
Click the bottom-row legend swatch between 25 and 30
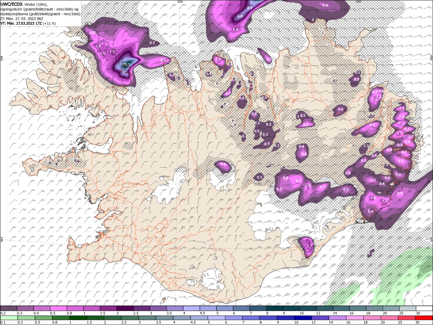pyautogui.click(x=407, y=318)
